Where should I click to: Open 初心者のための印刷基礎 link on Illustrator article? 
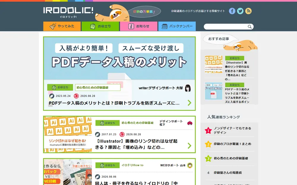click(x=137, y=123)
